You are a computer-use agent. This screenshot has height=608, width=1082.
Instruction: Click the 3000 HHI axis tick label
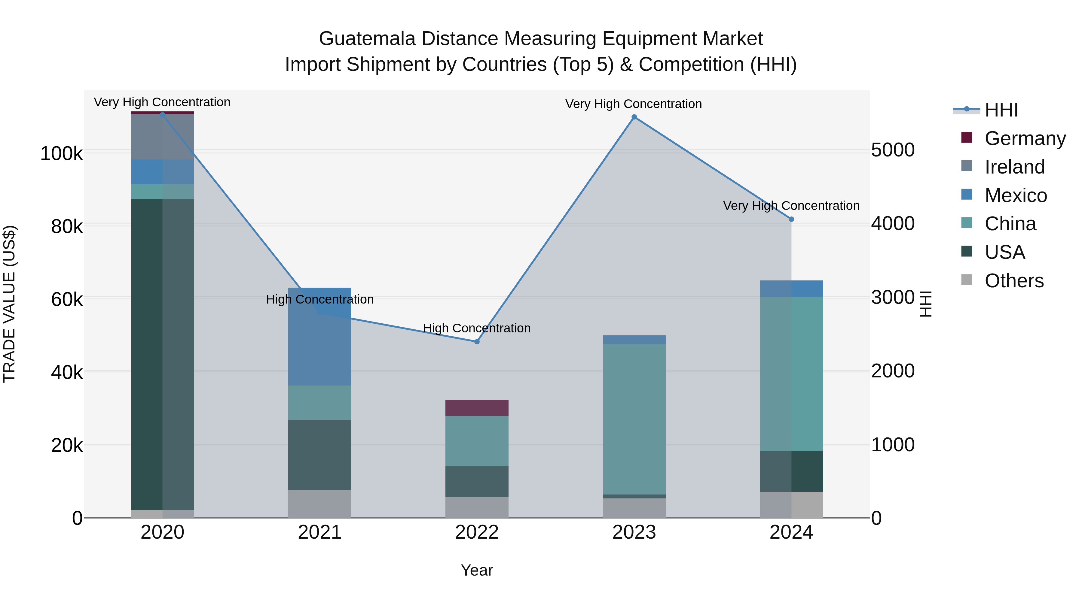[x=893, y=297]
